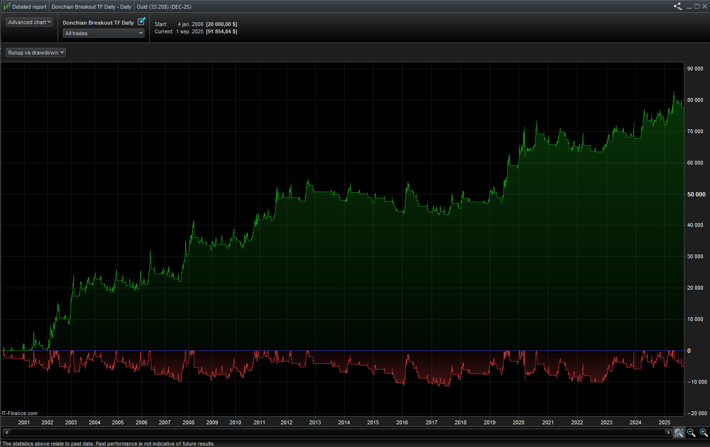This screenshot has width=710, height=447.
Task: Click the horizontal time scrollbar track
Action: click(337, 432)
